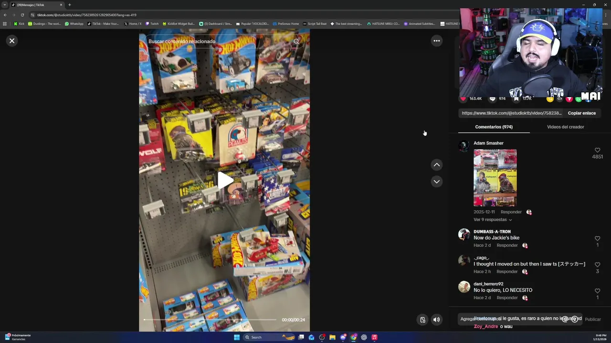
Task: Play the paused video
Action: 224,181
